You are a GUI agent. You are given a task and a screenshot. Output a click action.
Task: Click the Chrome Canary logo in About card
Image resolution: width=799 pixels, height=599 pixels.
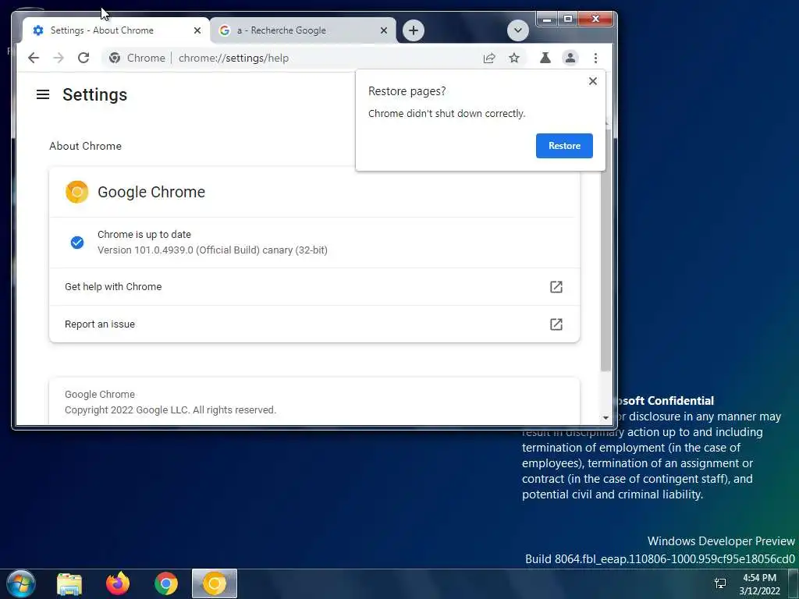(77, 192)
